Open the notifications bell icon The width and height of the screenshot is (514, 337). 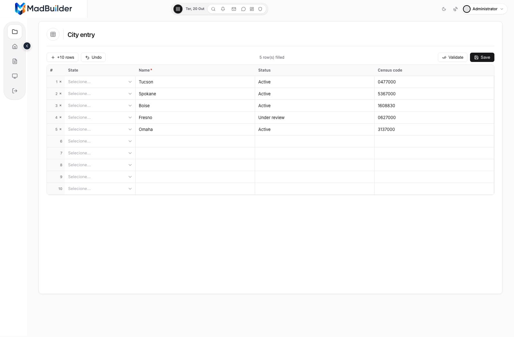pyautogui.click(x=223, y=9)
